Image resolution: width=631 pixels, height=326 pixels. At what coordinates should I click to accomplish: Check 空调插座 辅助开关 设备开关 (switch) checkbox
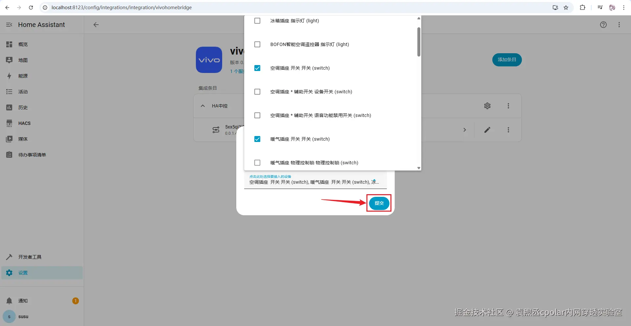(257, 92)
